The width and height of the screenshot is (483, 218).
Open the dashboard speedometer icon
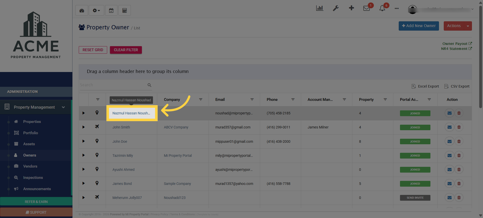(82, 11)
